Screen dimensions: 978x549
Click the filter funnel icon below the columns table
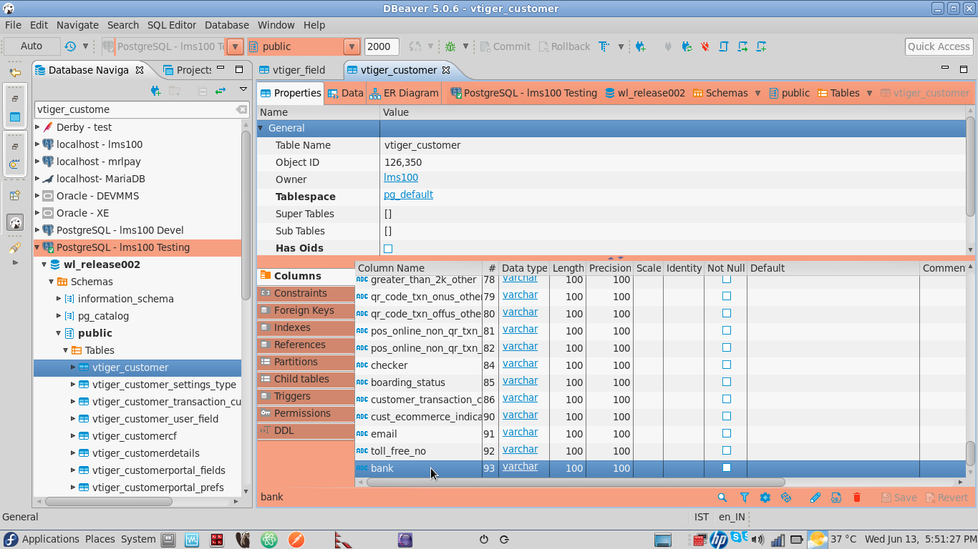click(744, 498)
